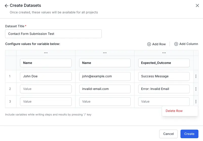Click the Add Column plus icon
The height and width of the screenshot is (141, 203).
176,44
